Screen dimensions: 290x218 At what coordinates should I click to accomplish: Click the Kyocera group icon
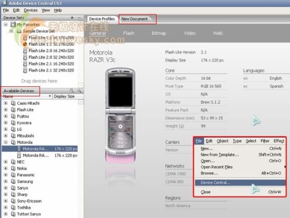click(x=13, y=123)
